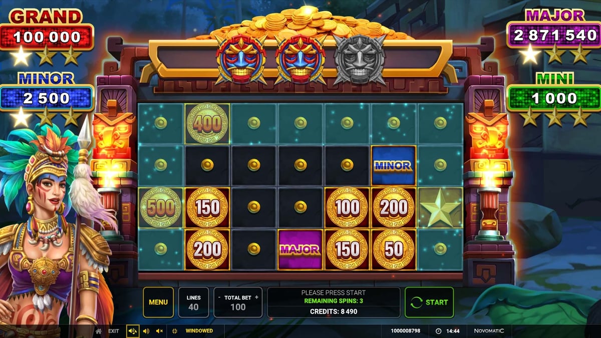
Task: Click the gray inactive mask icon
Action: coord(359,60)
